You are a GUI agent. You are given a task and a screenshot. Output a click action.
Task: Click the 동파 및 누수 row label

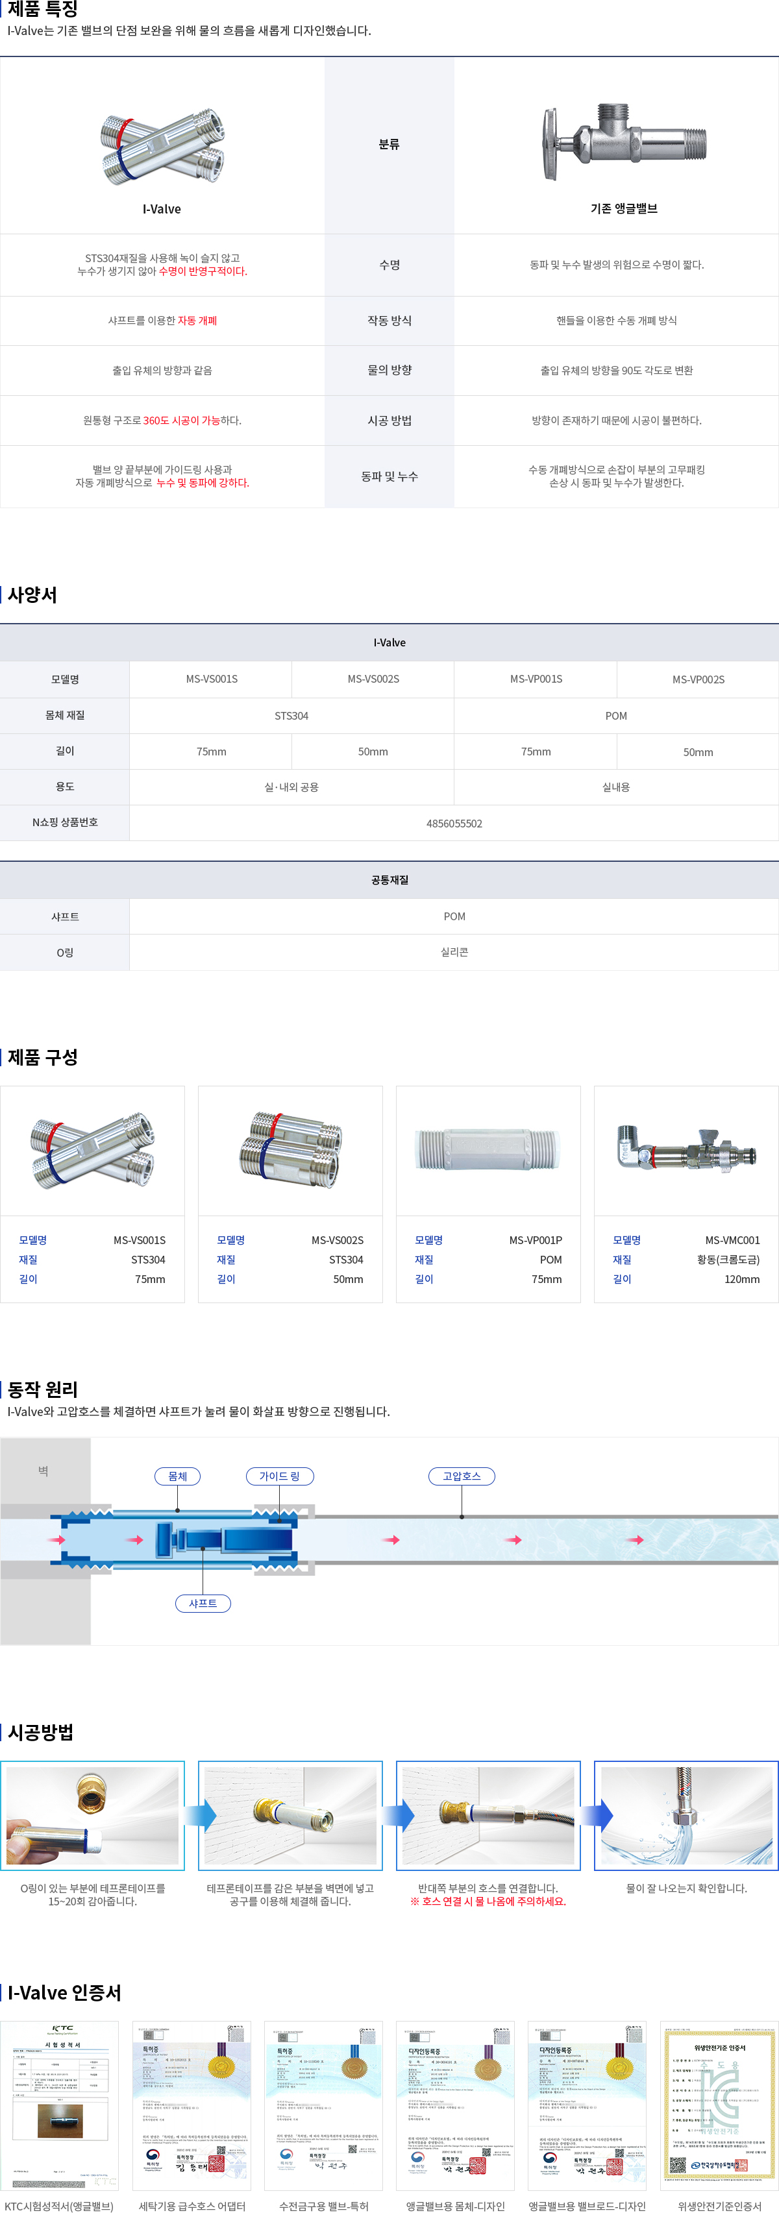[x=389, y=476]
